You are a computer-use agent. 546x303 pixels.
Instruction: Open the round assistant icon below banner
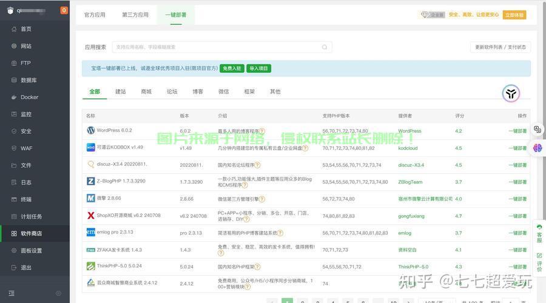click(x=511, y=93)
